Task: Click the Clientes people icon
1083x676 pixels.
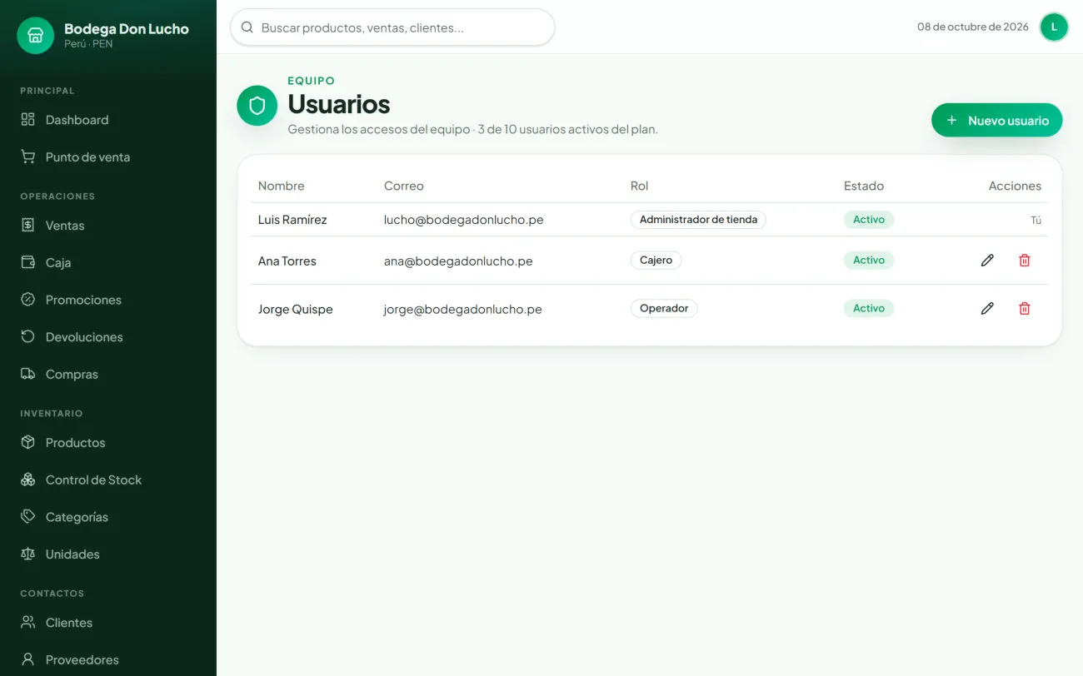Action: 27,622
